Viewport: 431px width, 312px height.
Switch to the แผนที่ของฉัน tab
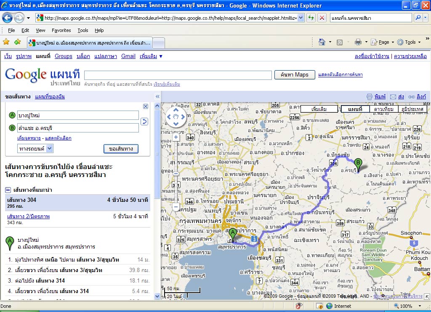(x=50, y=96)
